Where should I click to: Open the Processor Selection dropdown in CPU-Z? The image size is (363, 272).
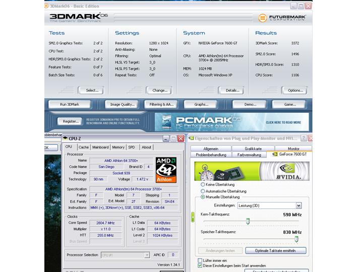click(125, 255)
